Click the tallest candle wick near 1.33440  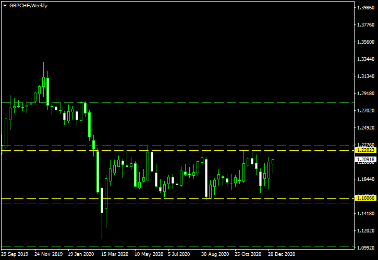point(44,70)
